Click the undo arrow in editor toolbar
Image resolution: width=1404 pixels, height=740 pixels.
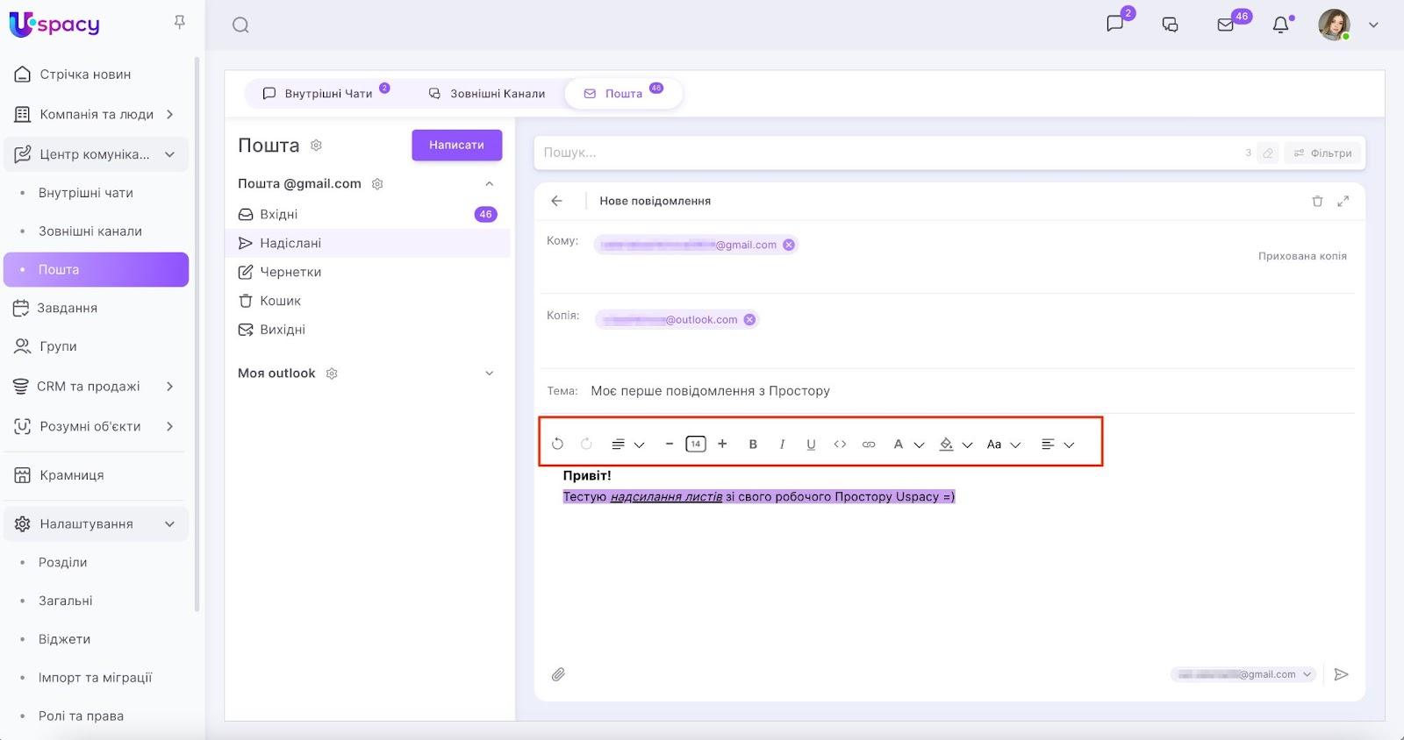point(557,444)
